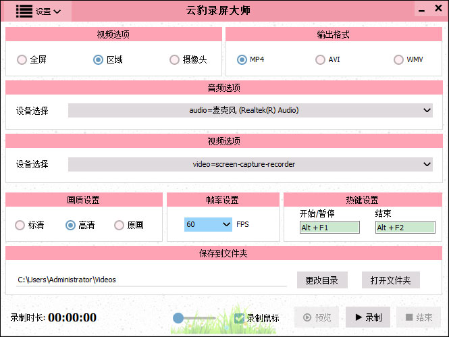Image resolution: width=449 pixels, height=337 pixels.
Task: Click the save folder path field
Action: click(x=151, y=280)
